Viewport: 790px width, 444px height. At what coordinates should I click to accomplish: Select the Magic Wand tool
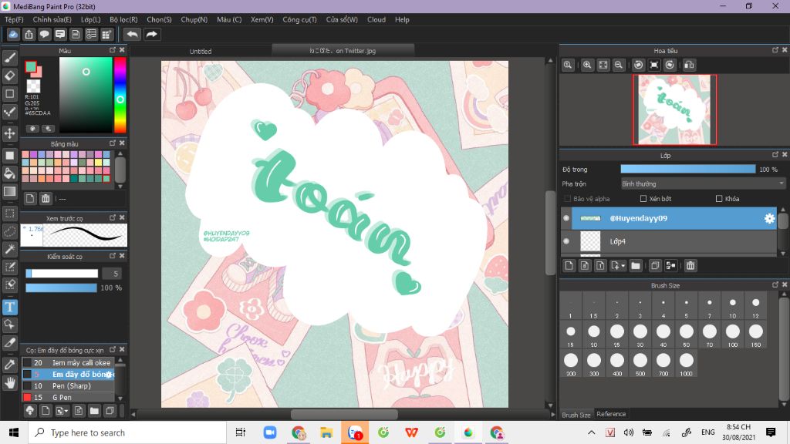(9, 249)
